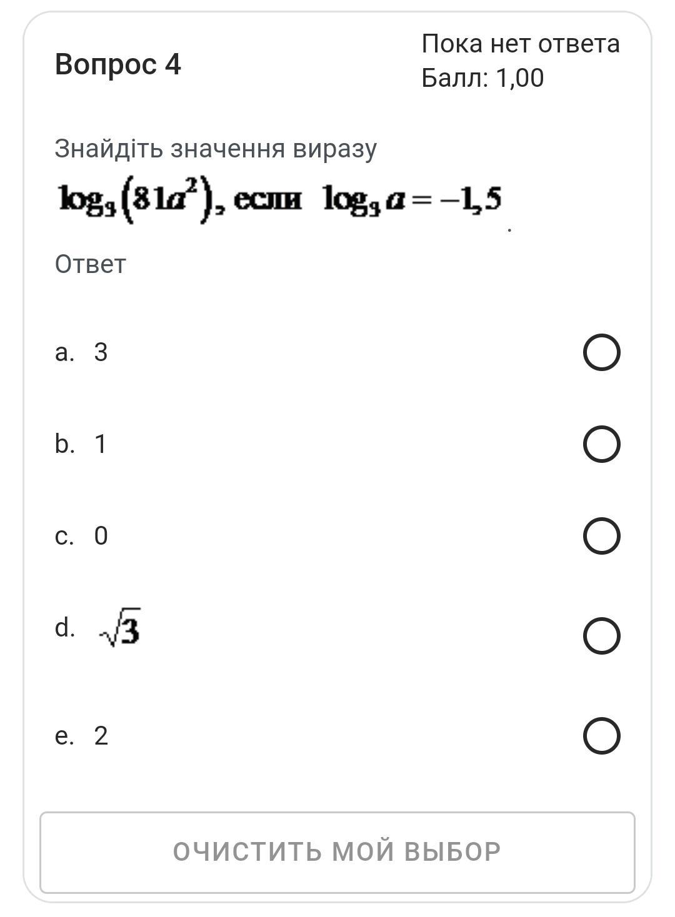Click the Знайдіть значення виразу question text
Viewport: 675px width, 917px height.
[x=216, y=149]
